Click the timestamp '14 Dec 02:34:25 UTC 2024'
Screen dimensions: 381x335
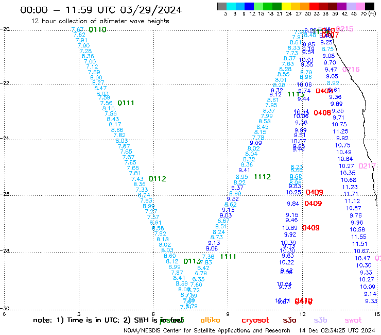point(337,330)
